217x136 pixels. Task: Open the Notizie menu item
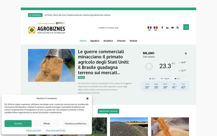134,41
